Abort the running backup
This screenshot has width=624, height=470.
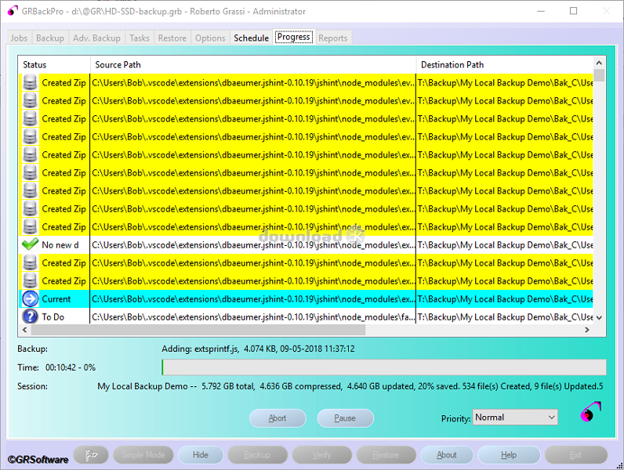[278, 418]
